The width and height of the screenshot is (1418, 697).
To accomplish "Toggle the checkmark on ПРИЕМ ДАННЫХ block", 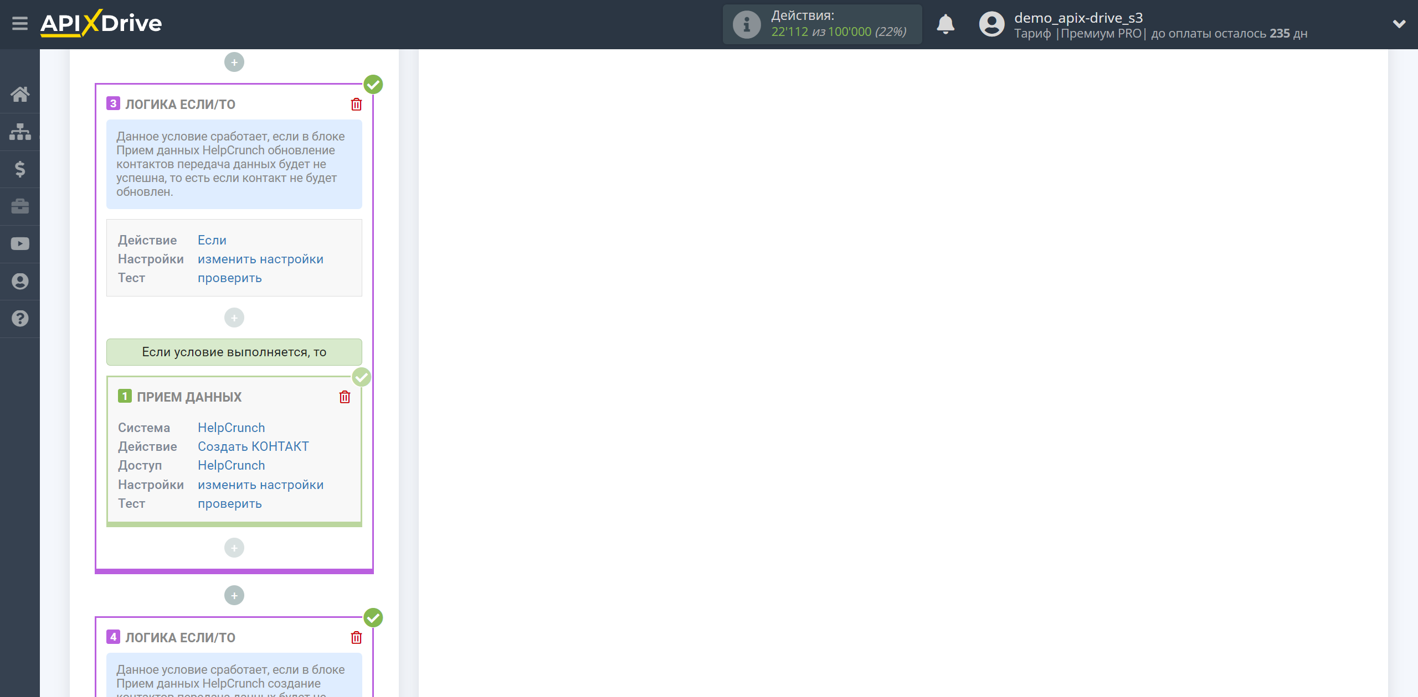I will point(361,377).
